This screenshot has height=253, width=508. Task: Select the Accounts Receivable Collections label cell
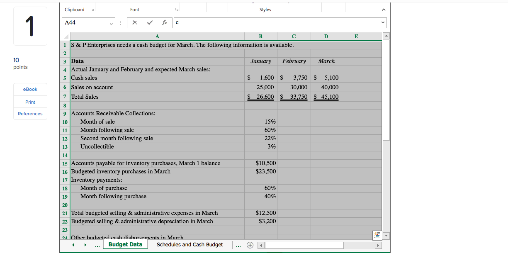[x=157, y=113]
